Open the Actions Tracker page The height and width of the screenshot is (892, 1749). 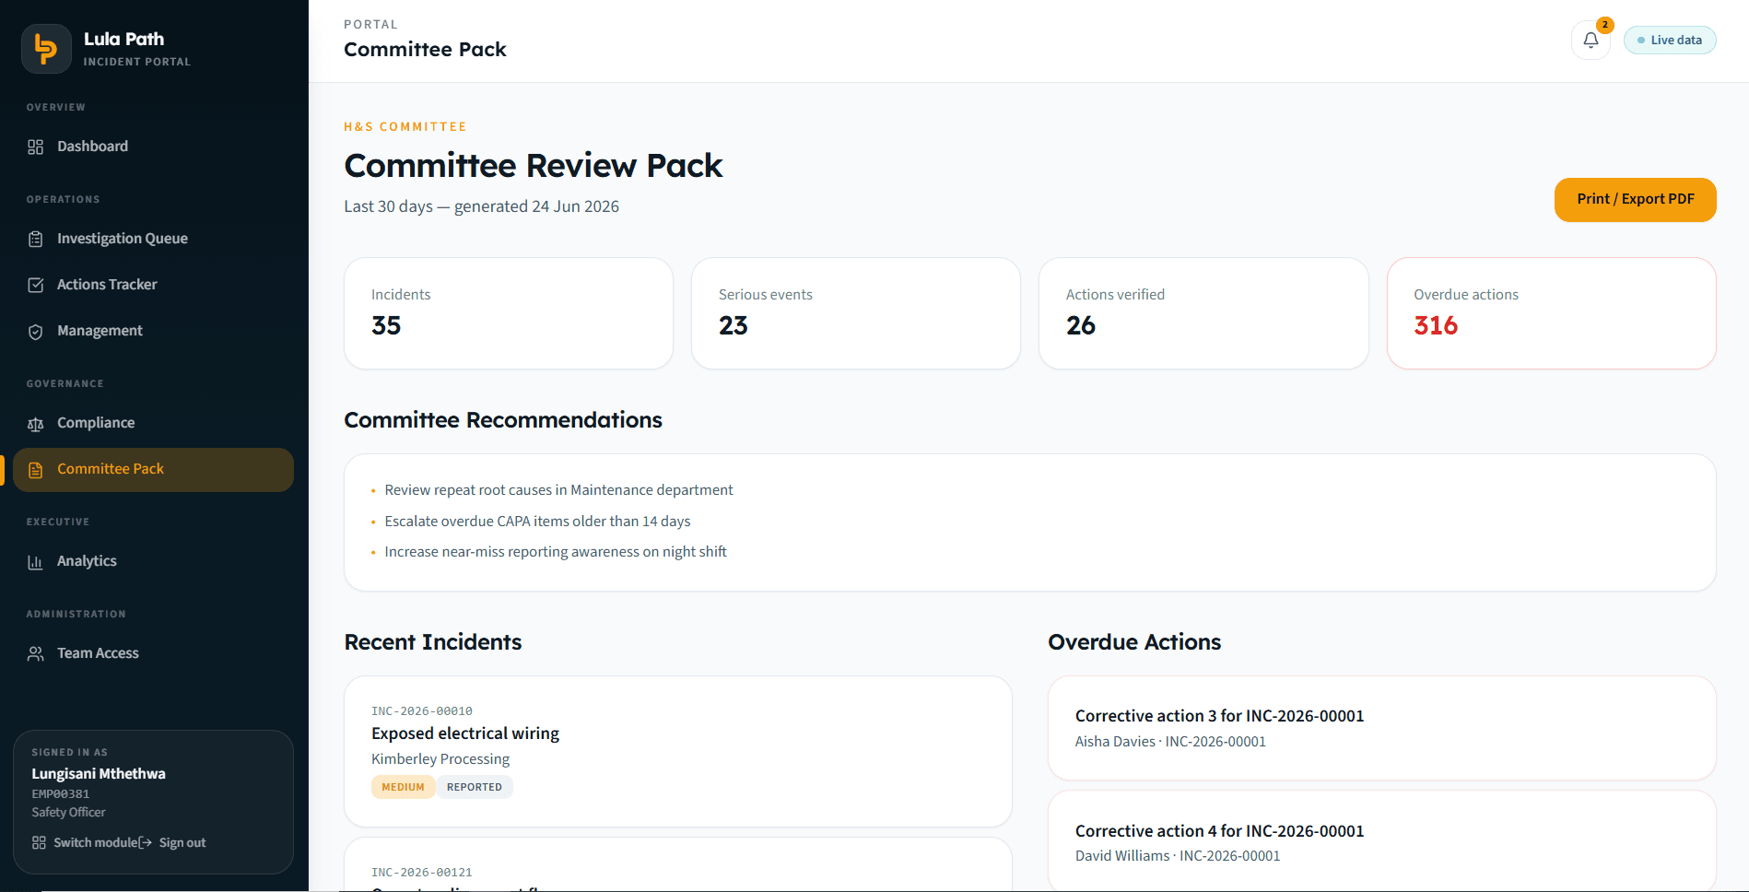click(x=154, y=285)
